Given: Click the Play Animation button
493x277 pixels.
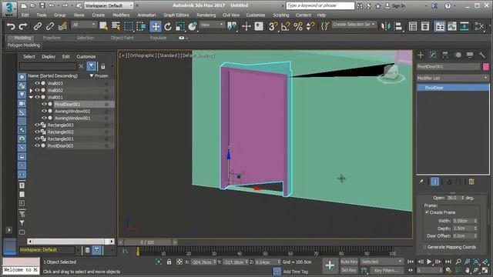Looking at the screenshot, I should point(429,262).
